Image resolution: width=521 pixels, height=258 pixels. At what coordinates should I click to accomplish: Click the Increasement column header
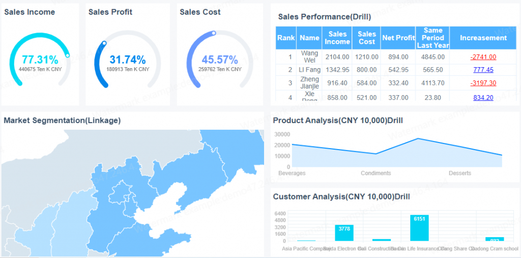pyautogui.click(x=483, y=38)
